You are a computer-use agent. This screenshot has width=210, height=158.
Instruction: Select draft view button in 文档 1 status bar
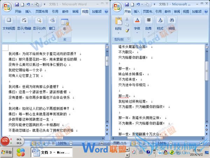(x=53, y=143)
